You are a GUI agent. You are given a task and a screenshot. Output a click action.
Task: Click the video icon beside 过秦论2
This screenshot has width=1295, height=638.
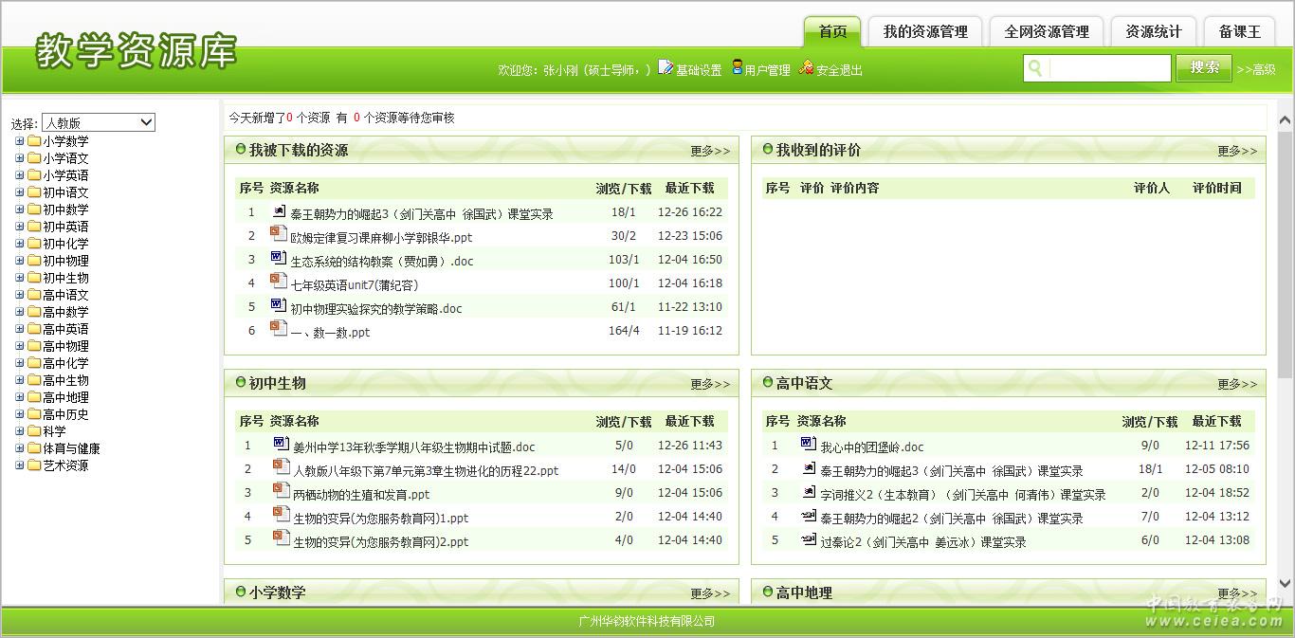tap(808, 540)
